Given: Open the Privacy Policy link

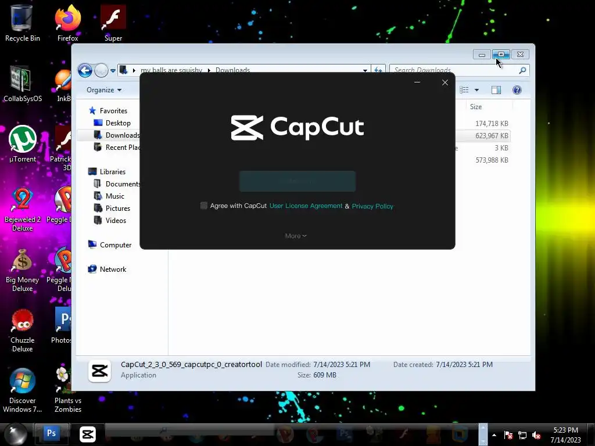Looking at the screenshot, I should (372, 206).
